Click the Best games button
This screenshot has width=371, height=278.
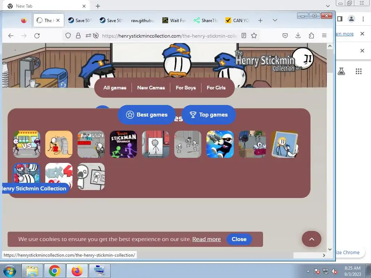147,115
